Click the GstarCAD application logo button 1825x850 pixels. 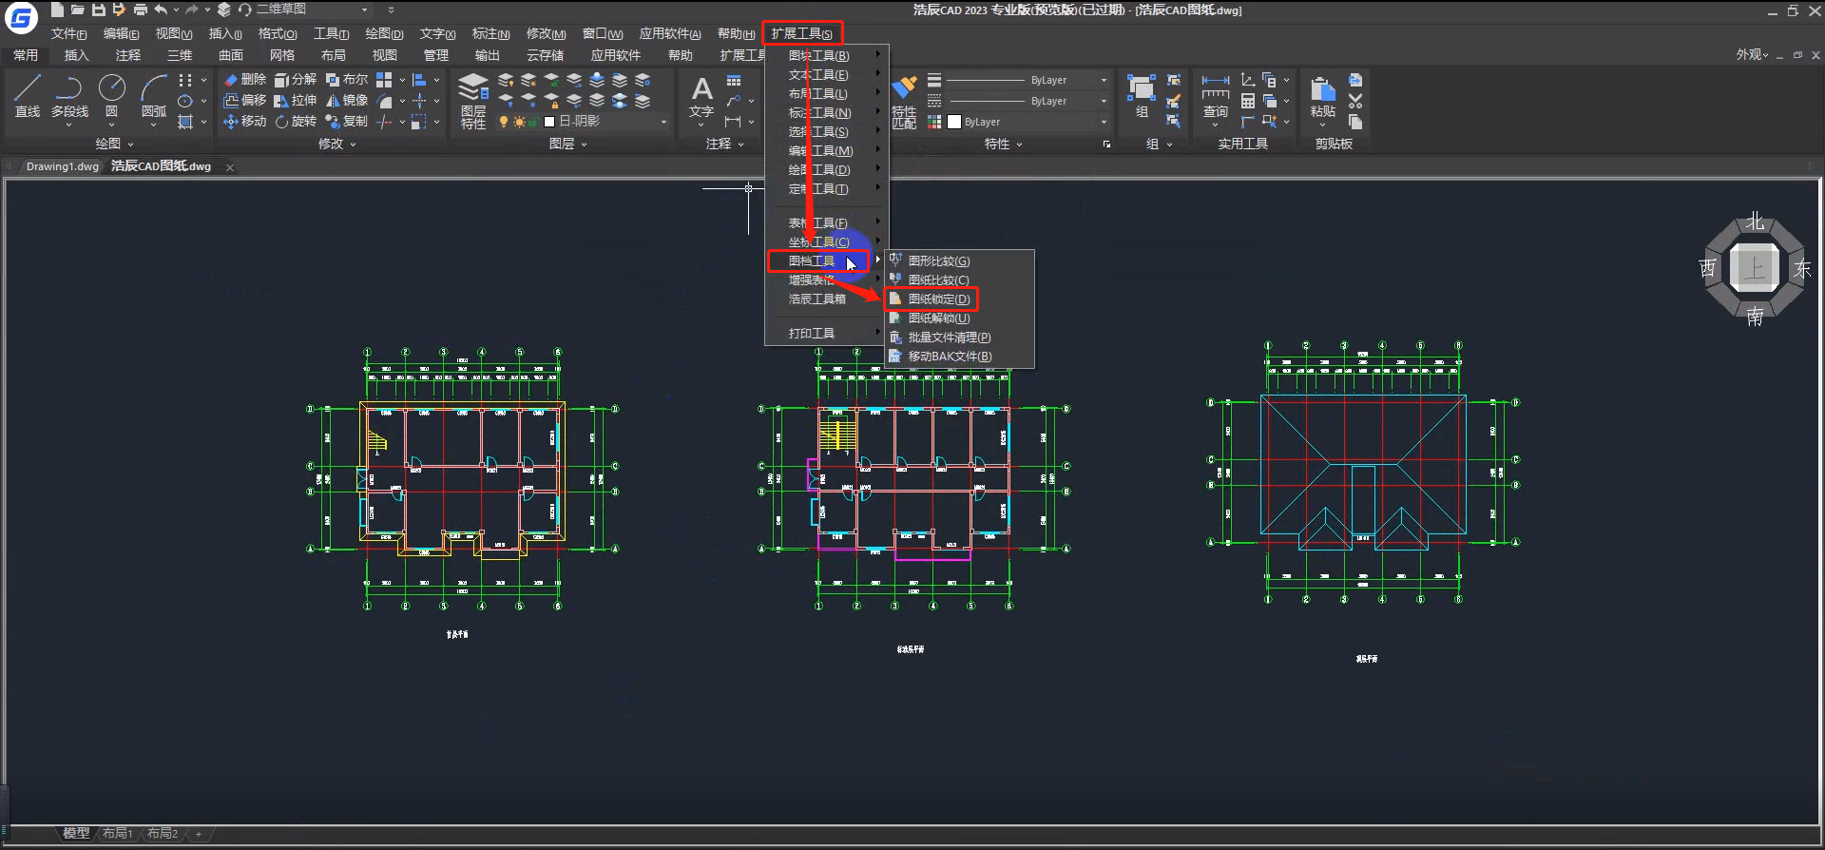tap(21, 17)
